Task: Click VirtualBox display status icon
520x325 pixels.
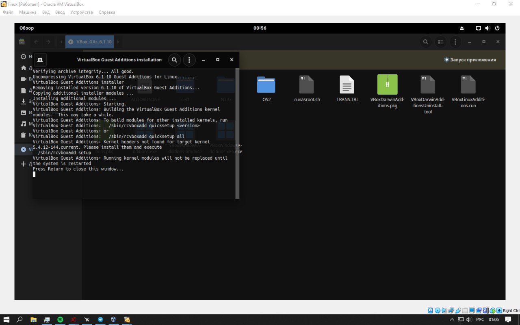Action: tap(472, 310)
